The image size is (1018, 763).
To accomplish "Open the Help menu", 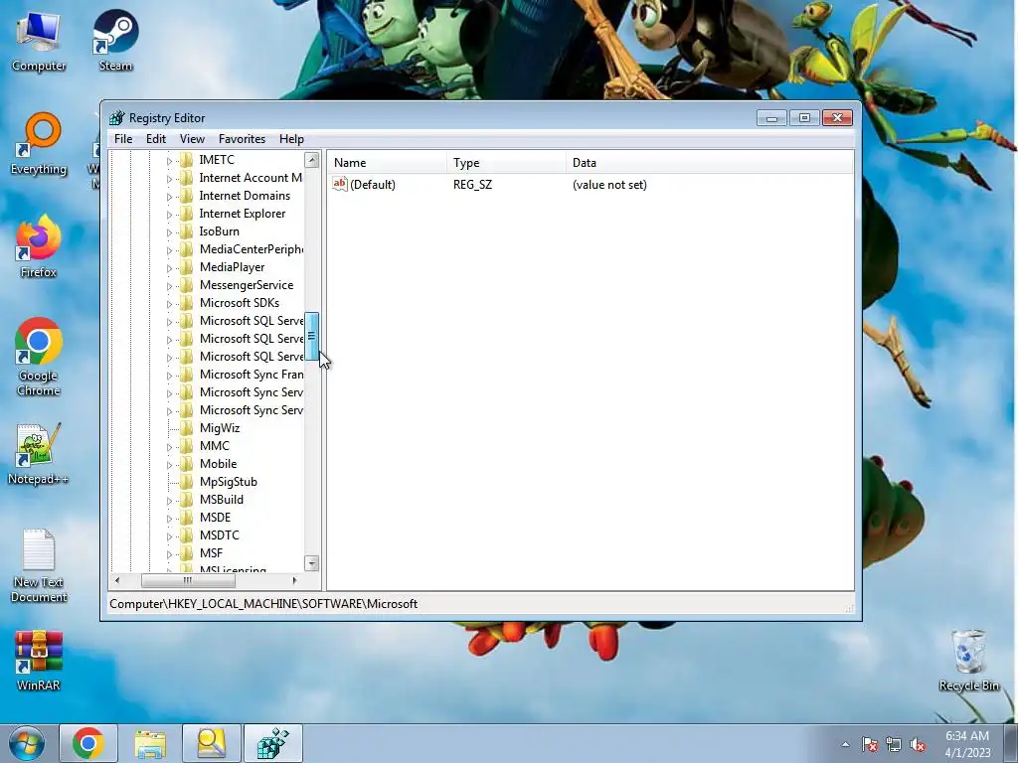I will 291,139.
